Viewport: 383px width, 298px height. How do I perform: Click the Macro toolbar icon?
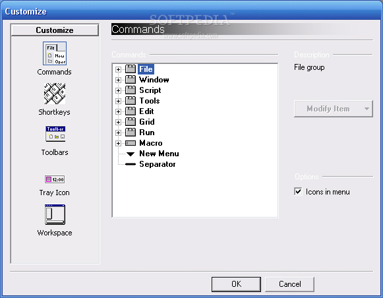click(x=131, y=143)
